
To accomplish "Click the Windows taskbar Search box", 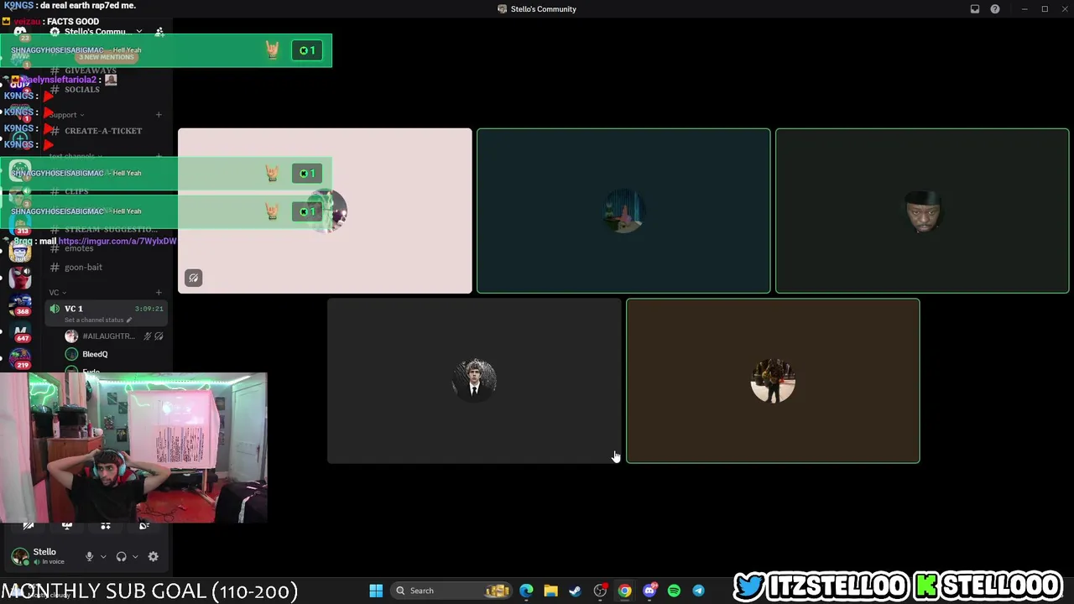I will (x=451, y=591).
